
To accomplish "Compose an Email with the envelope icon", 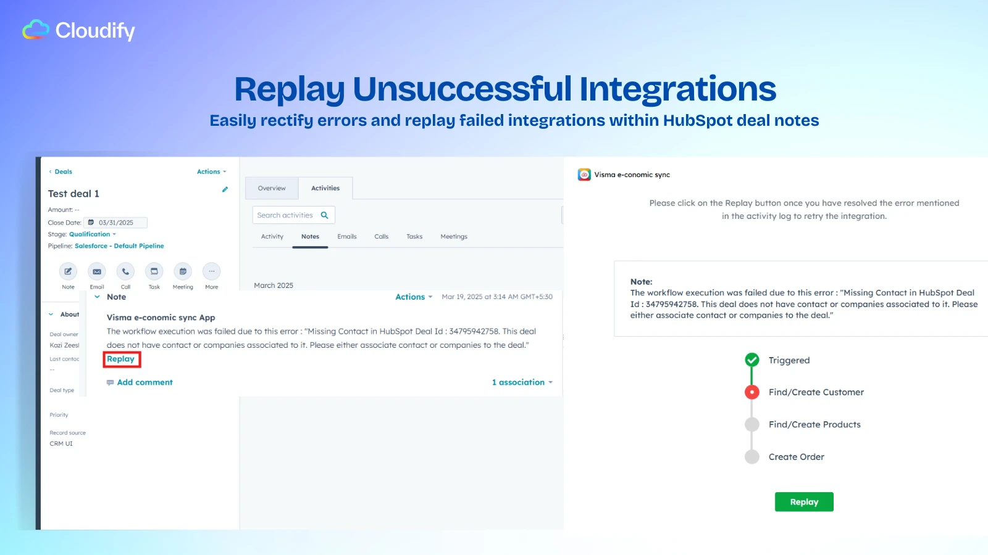I will (x=97, y=271).
